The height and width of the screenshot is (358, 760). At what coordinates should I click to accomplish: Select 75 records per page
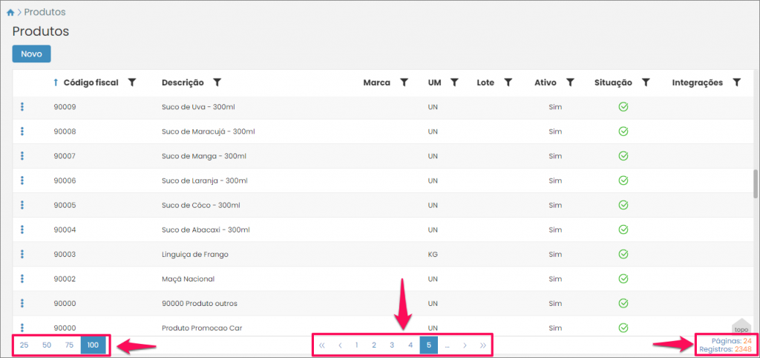[x=69, y=345]
